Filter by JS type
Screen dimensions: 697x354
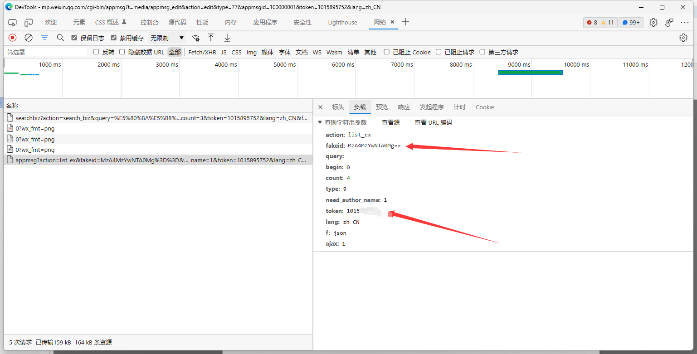tap(224, 52)
